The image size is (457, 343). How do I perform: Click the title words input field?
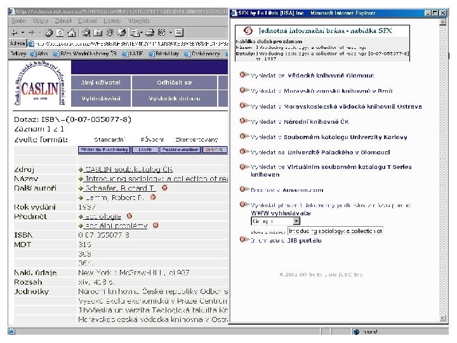(x=335, y=231)
